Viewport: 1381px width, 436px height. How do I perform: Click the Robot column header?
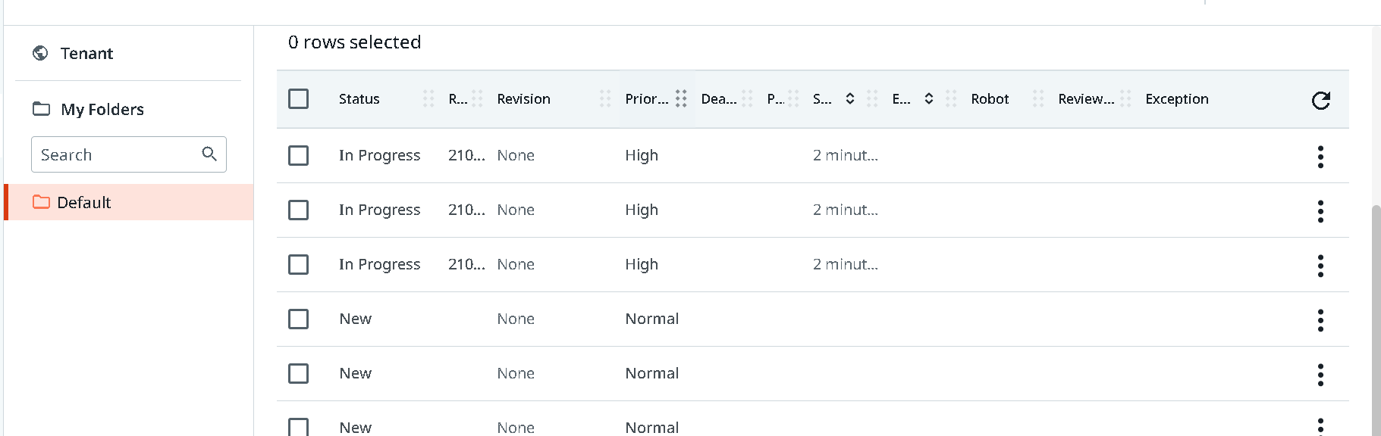990,99
